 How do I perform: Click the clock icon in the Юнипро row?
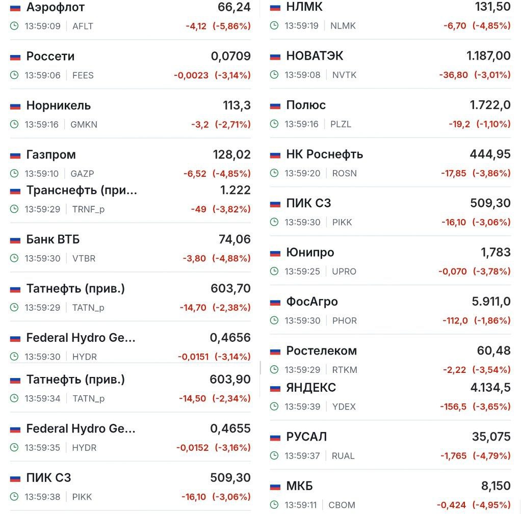275,272
